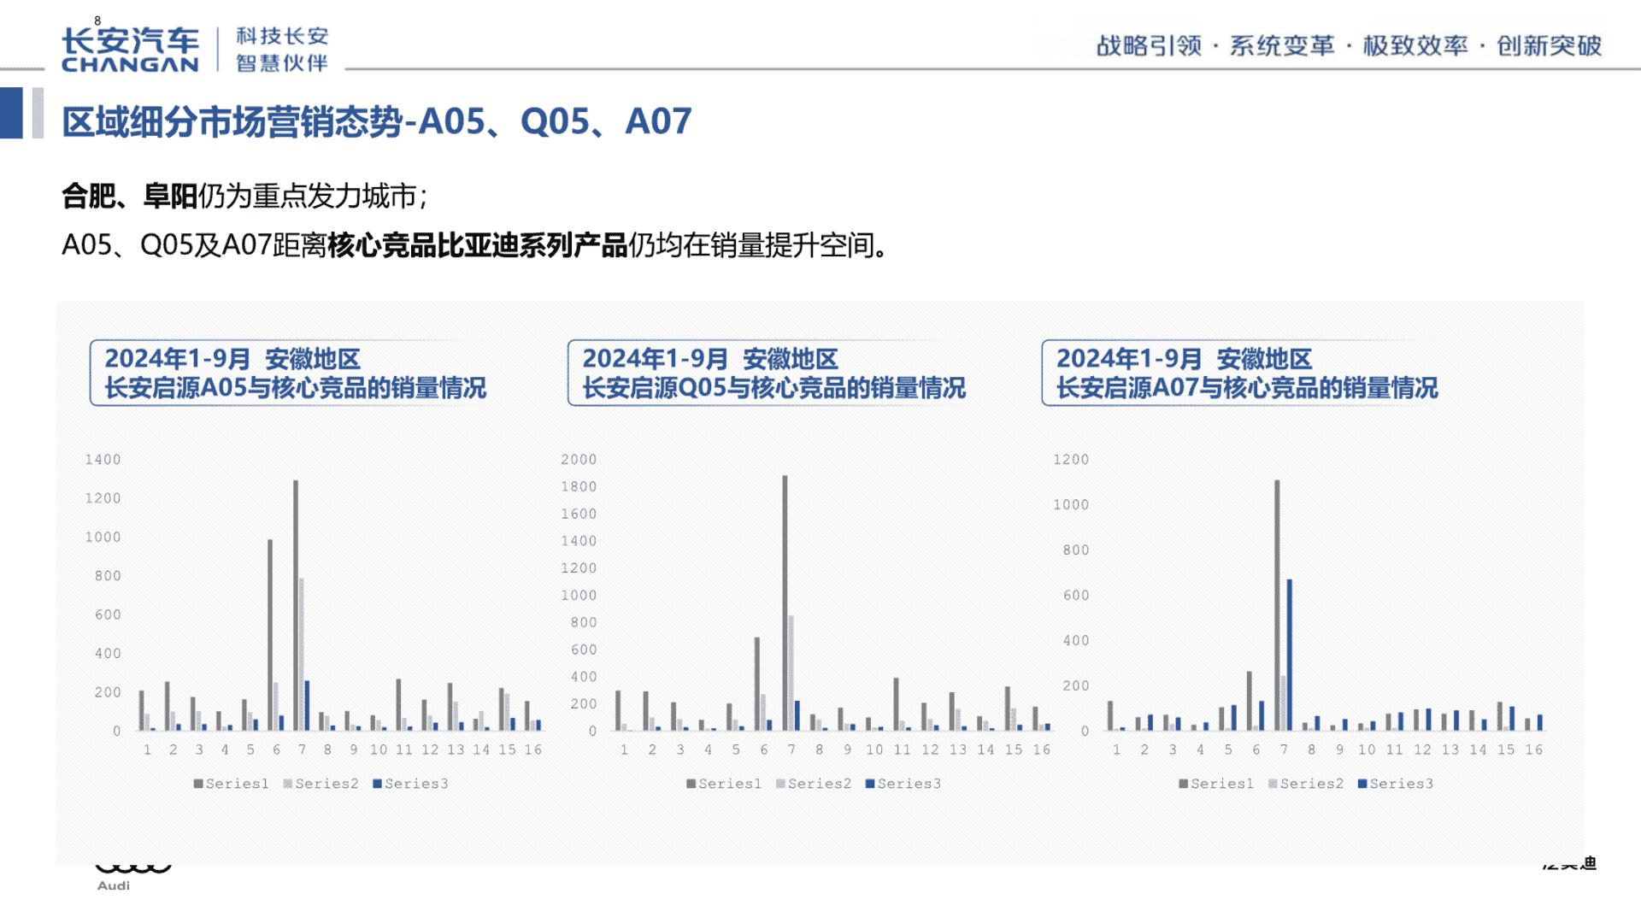Select the tallest gray bar in A07 chart
1641x923 pixels.
pyautogui.click(x=1277, y=605)
